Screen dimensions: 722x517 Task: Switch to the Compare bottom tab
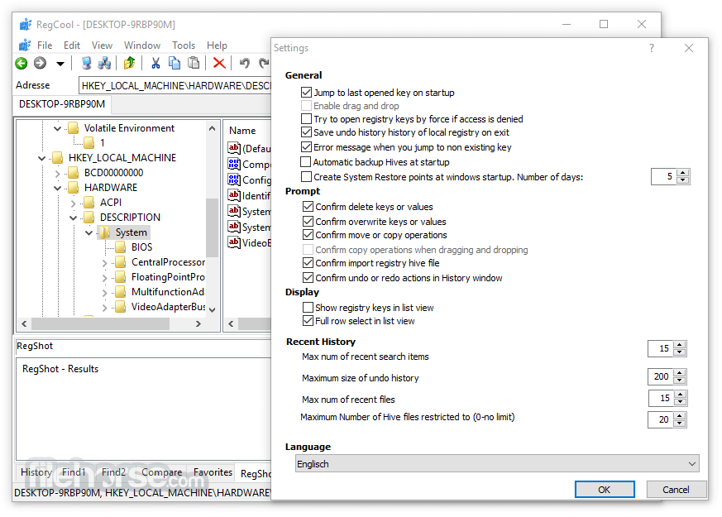tap(161, 472)
